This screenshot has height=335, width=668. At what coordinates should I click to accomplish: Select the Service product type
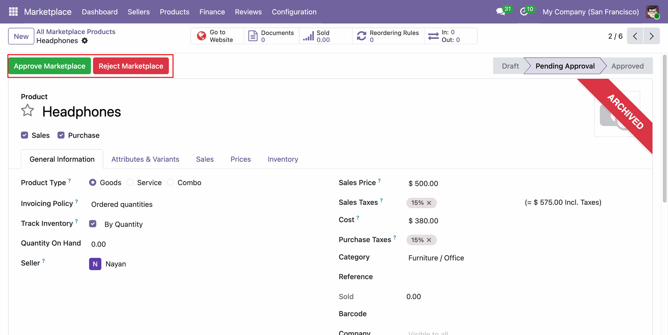pyautogui.click(x=130, y=182)
